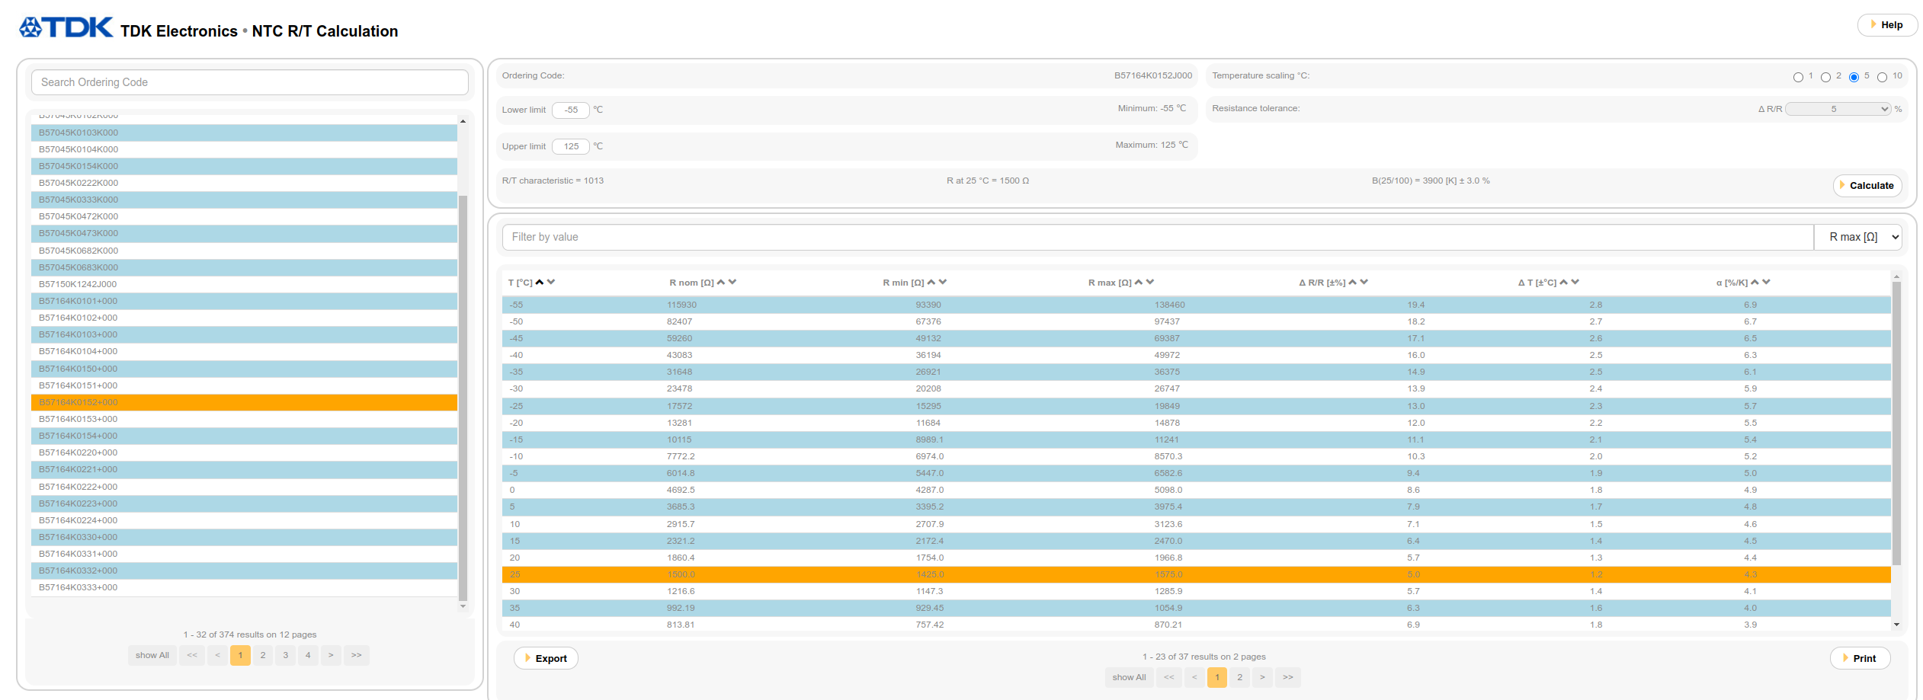Sort Δ R/R column ascending arrow
This screenshot has width=1923, height=700.
click(1352, 282)
